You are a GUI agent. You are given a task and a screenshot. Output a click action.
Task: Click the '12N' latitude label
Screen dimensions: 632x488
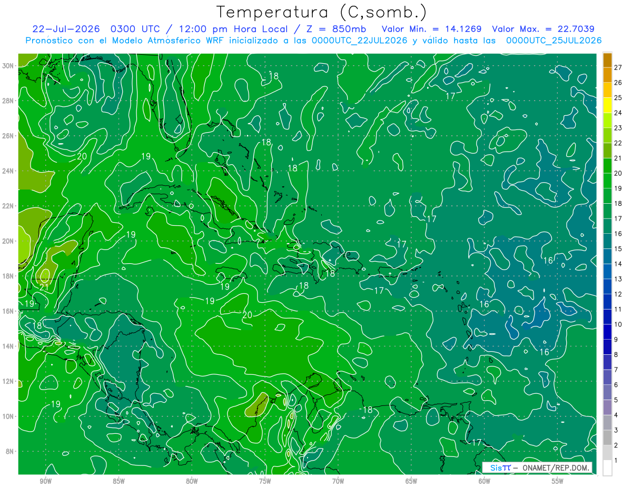point(9,381)
